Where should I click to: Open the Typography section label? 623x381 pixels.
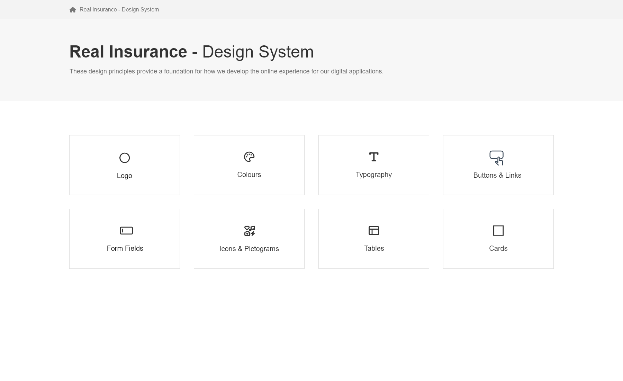374,175
